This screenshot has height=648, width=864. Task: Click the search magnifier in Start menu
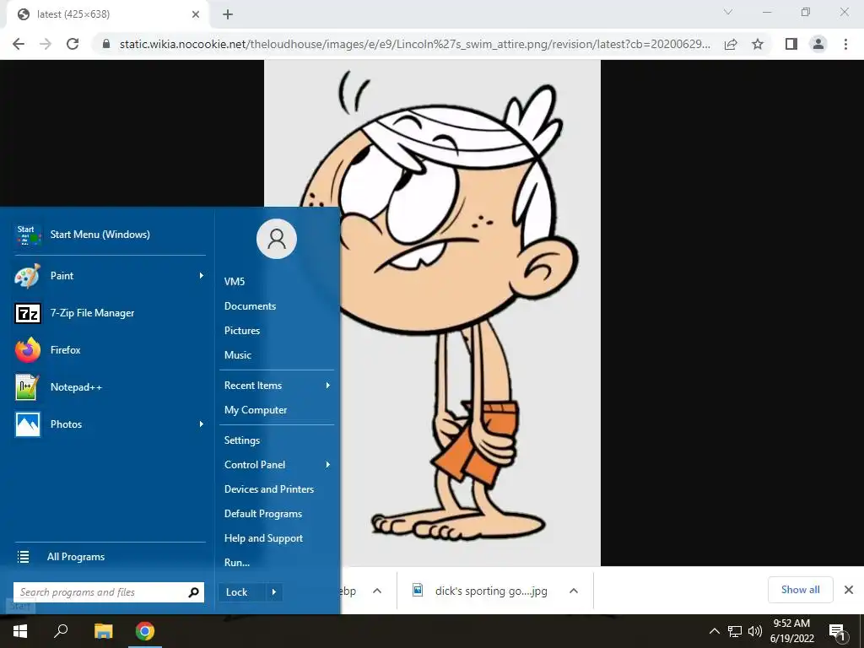[x=193, y=592]
